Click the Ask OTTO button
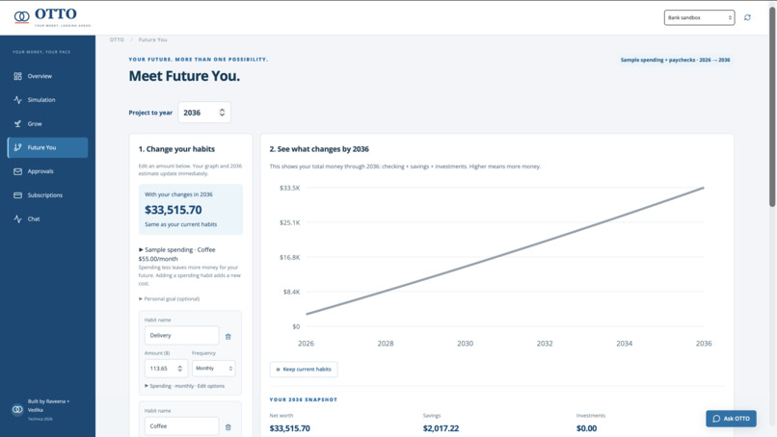 (731, 419)
